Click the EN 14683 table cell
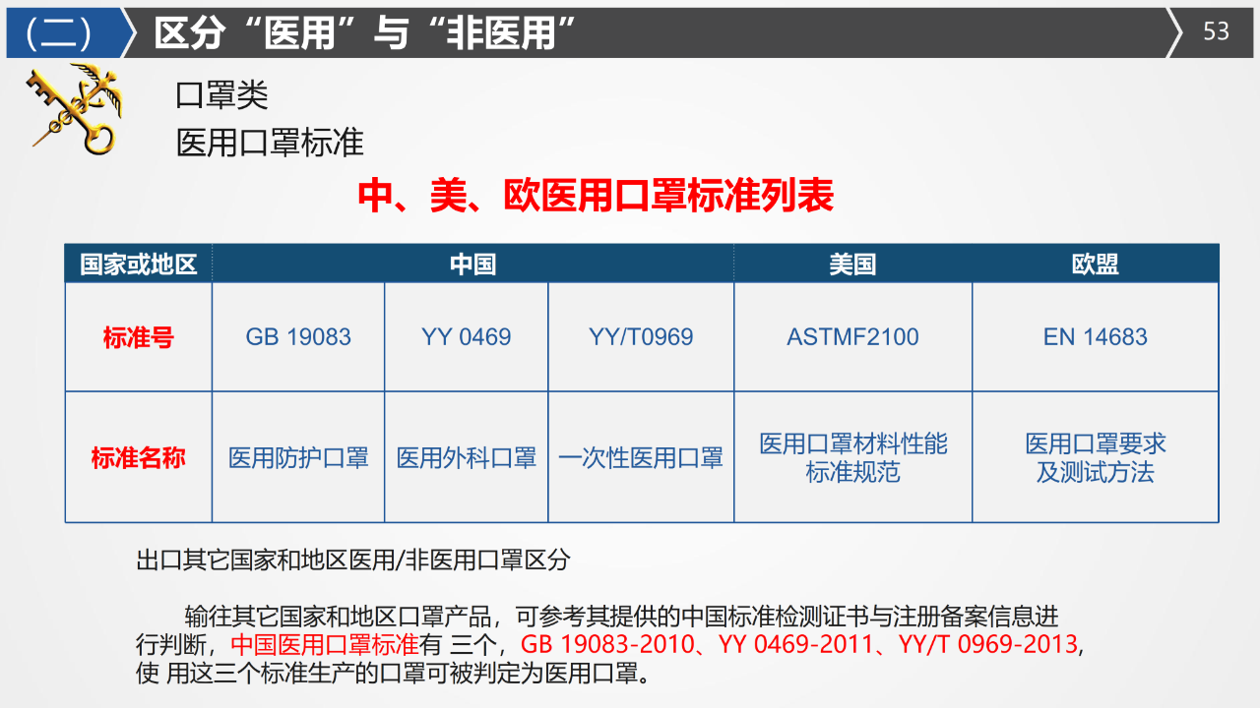1260x708 pixels. click(x=1095, y=337)
